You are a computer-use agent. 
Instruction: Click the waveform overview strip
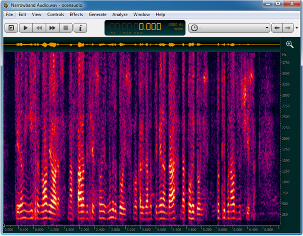click(141, 45)
